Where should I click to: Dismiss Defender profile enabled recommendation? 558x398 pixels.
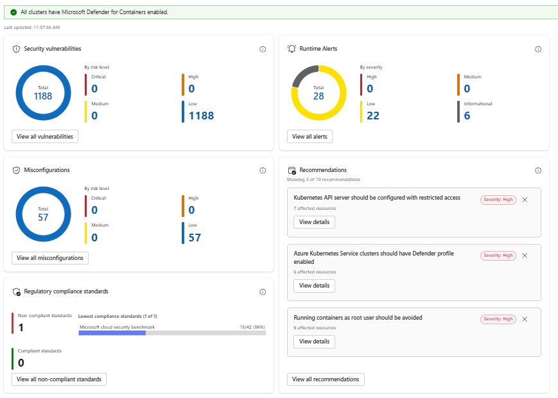tap(525, 255)
